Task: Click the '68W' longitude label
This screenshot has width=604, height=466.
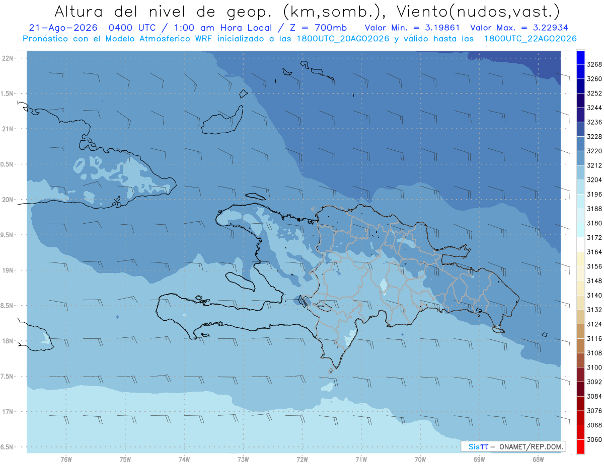Action: 538,459
